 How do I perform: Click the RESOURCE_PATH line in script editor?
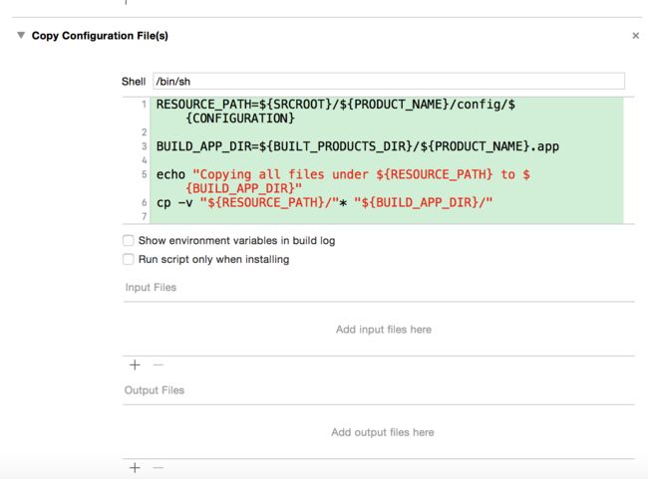click(x=336, y=111)
